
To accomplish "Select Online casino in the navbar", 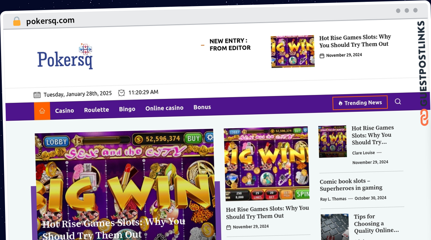I will 164,108.
